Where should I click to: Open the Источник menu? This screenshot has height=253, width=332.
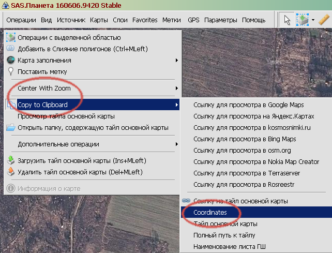(x=71, y=20)
